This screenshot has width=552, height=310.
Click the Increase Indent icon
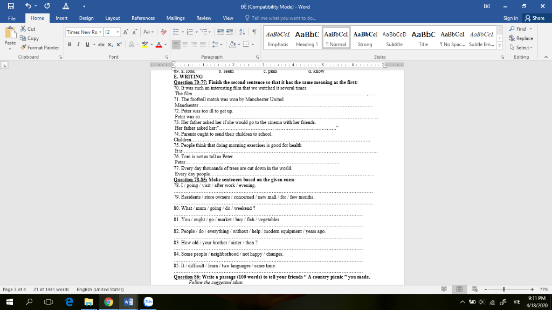pos(230,32)
